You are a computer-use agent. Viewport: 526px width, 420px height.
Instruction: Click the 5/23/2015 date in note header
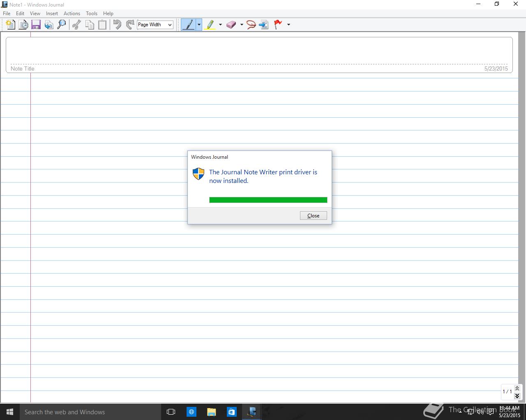tap(496, 68)
